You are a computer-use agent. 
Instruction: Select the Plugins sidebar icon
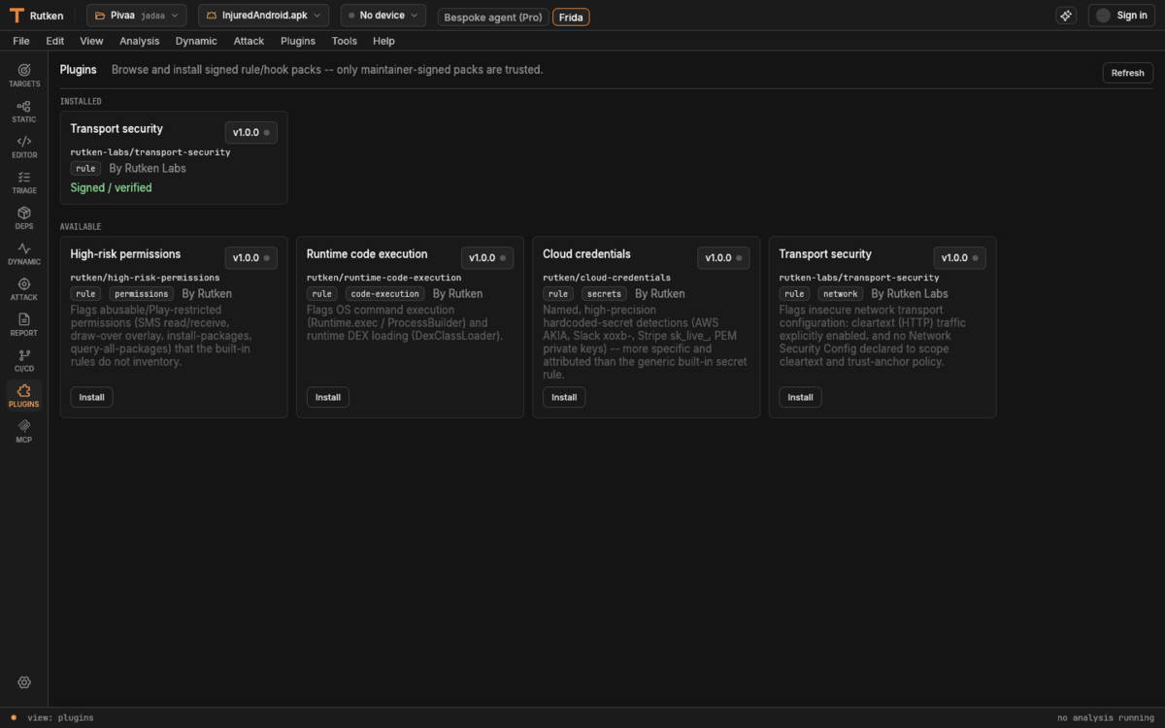(x=24, y=396)
